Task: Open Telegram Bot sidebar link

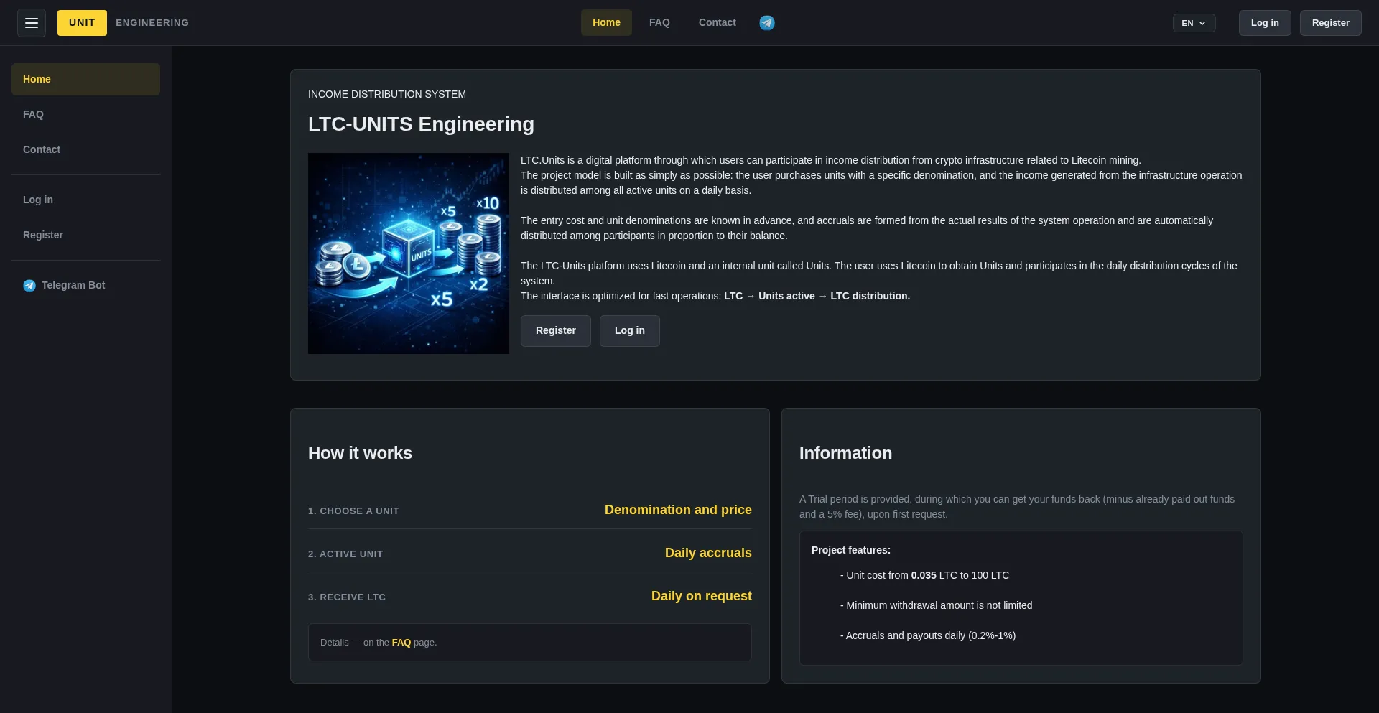Action: [x=85, y=285]
